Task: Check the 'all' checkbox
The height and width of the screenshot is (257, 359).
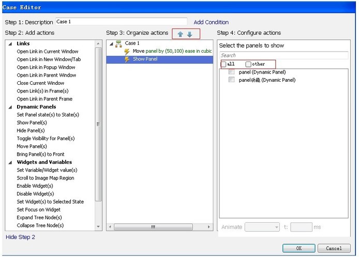Action: click(x=223, y=64)
